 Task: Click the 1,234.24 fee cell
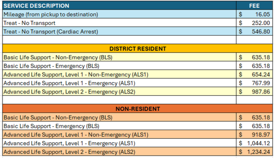[254, 152]
